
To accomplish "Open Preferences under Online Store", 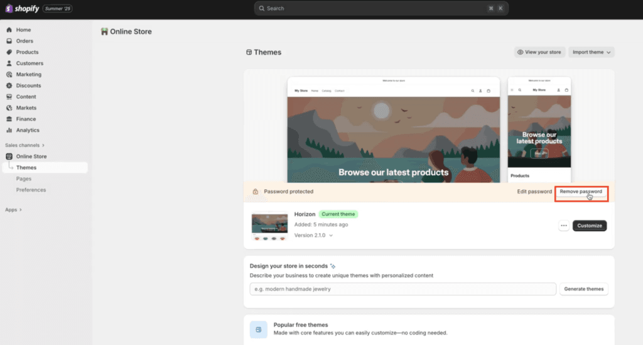I will (31, 190).
